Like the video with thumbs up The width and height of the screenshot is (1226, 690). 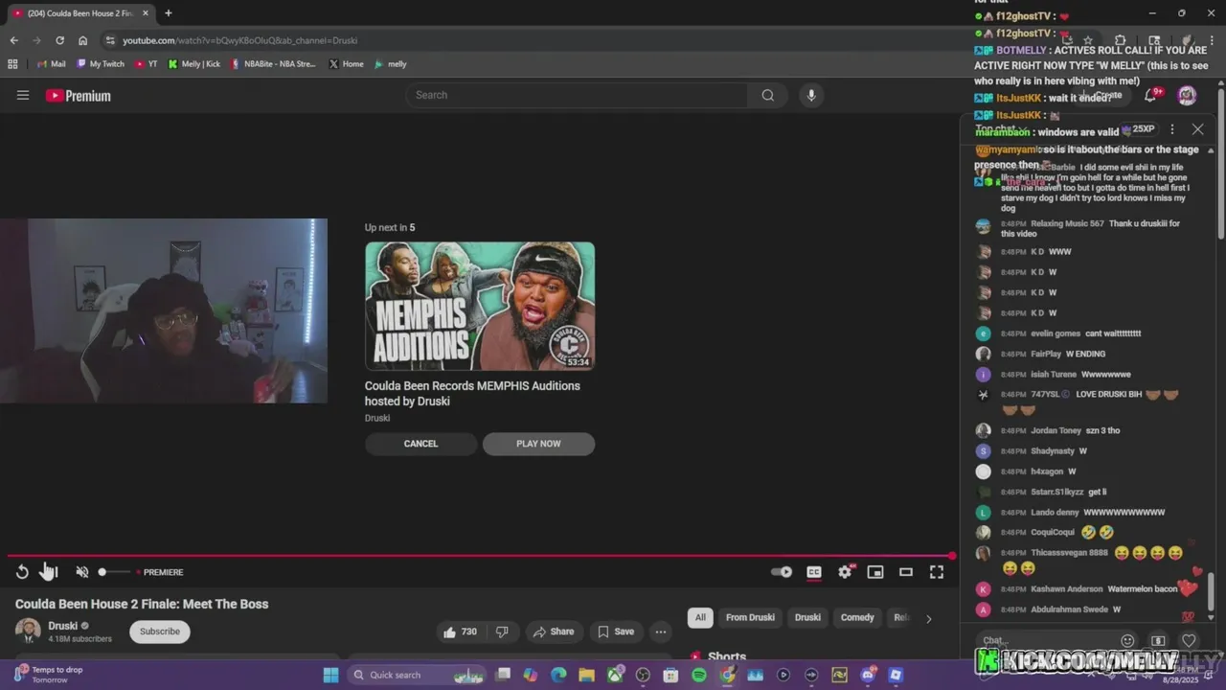point(459,632)
